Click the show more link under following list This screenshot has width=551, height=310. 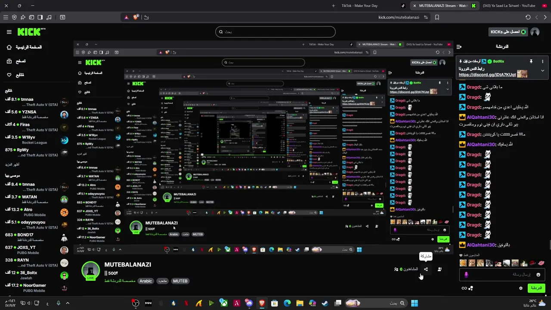[x=12, y=164]
